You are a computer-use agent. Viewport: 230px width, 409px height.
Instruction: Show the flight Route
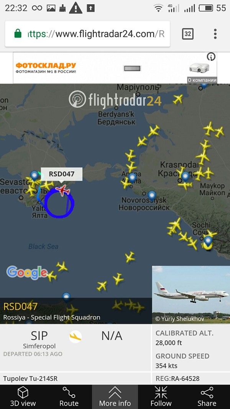(69, 397)
